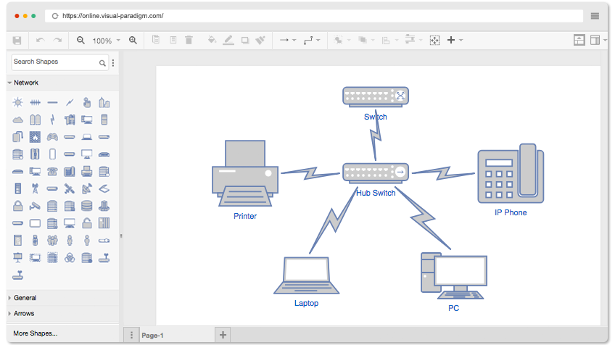The height and width of the screenshot is (345, 615).
Task: Select the rotary phone shape in palette
Action: 52,171
